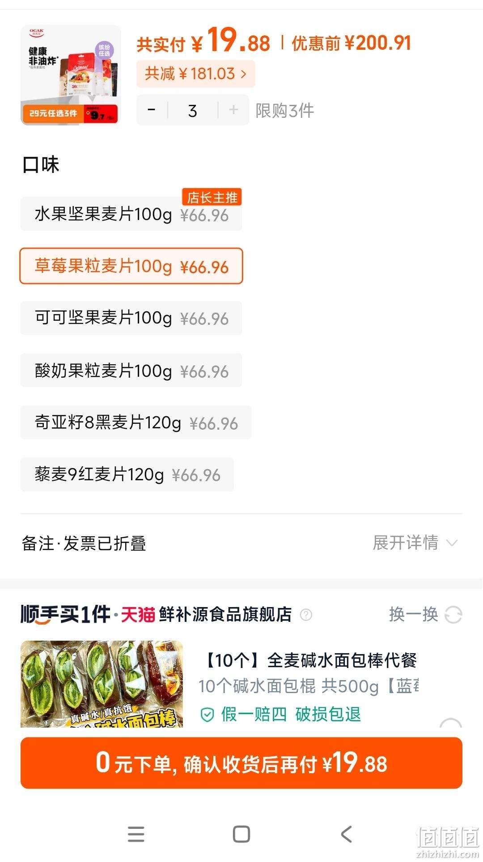This screenshot has width=483, height=862.
Task: Tap the help question mark icon
Action: coord(306,615)
